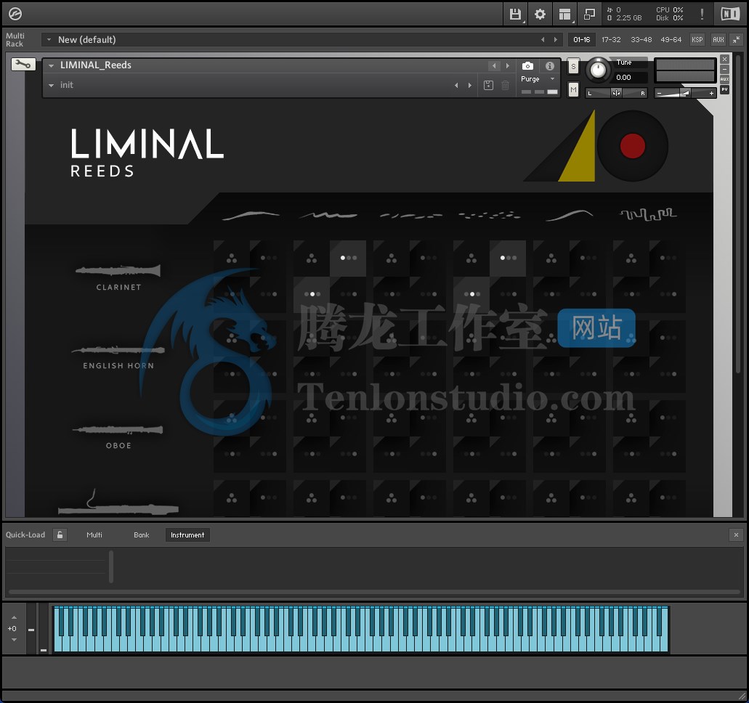
Task: Mute the LIMINAL_Reeds instrument
Action: pos(573,90)
